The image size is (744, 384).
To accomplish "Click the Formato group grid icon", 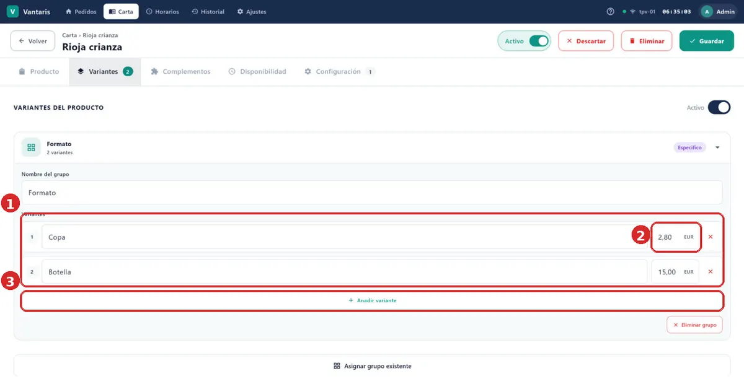I will 31,147.
